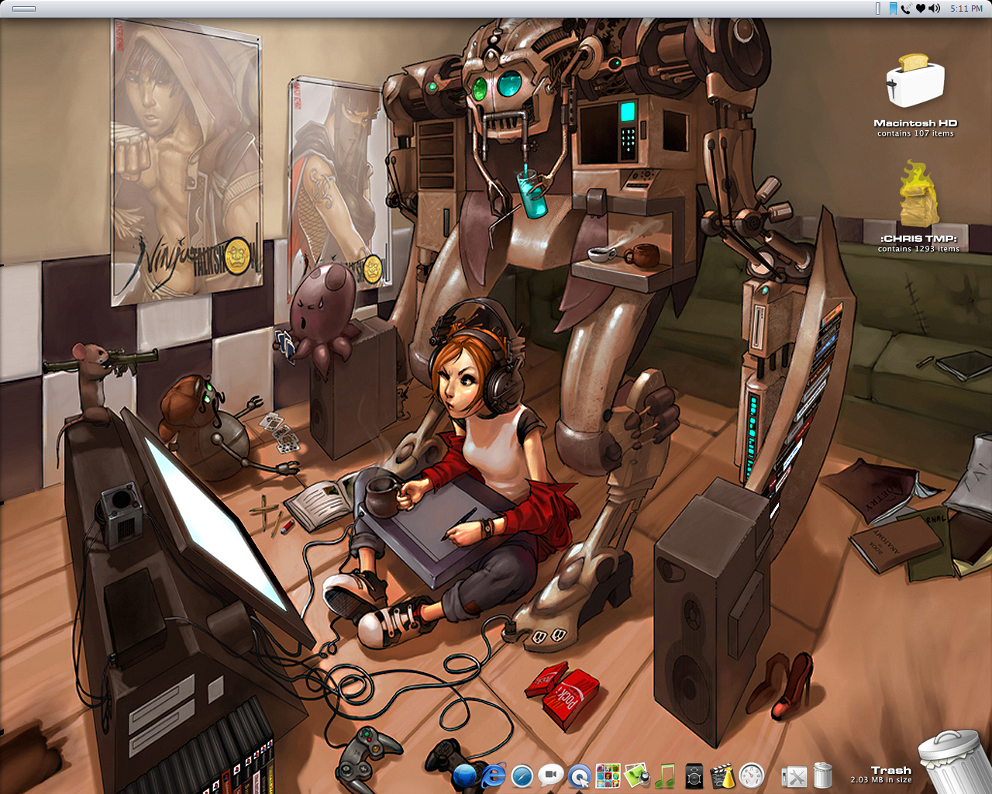
Task: Click the phone handset menu bar icon
Action: [x=906, y=9]
